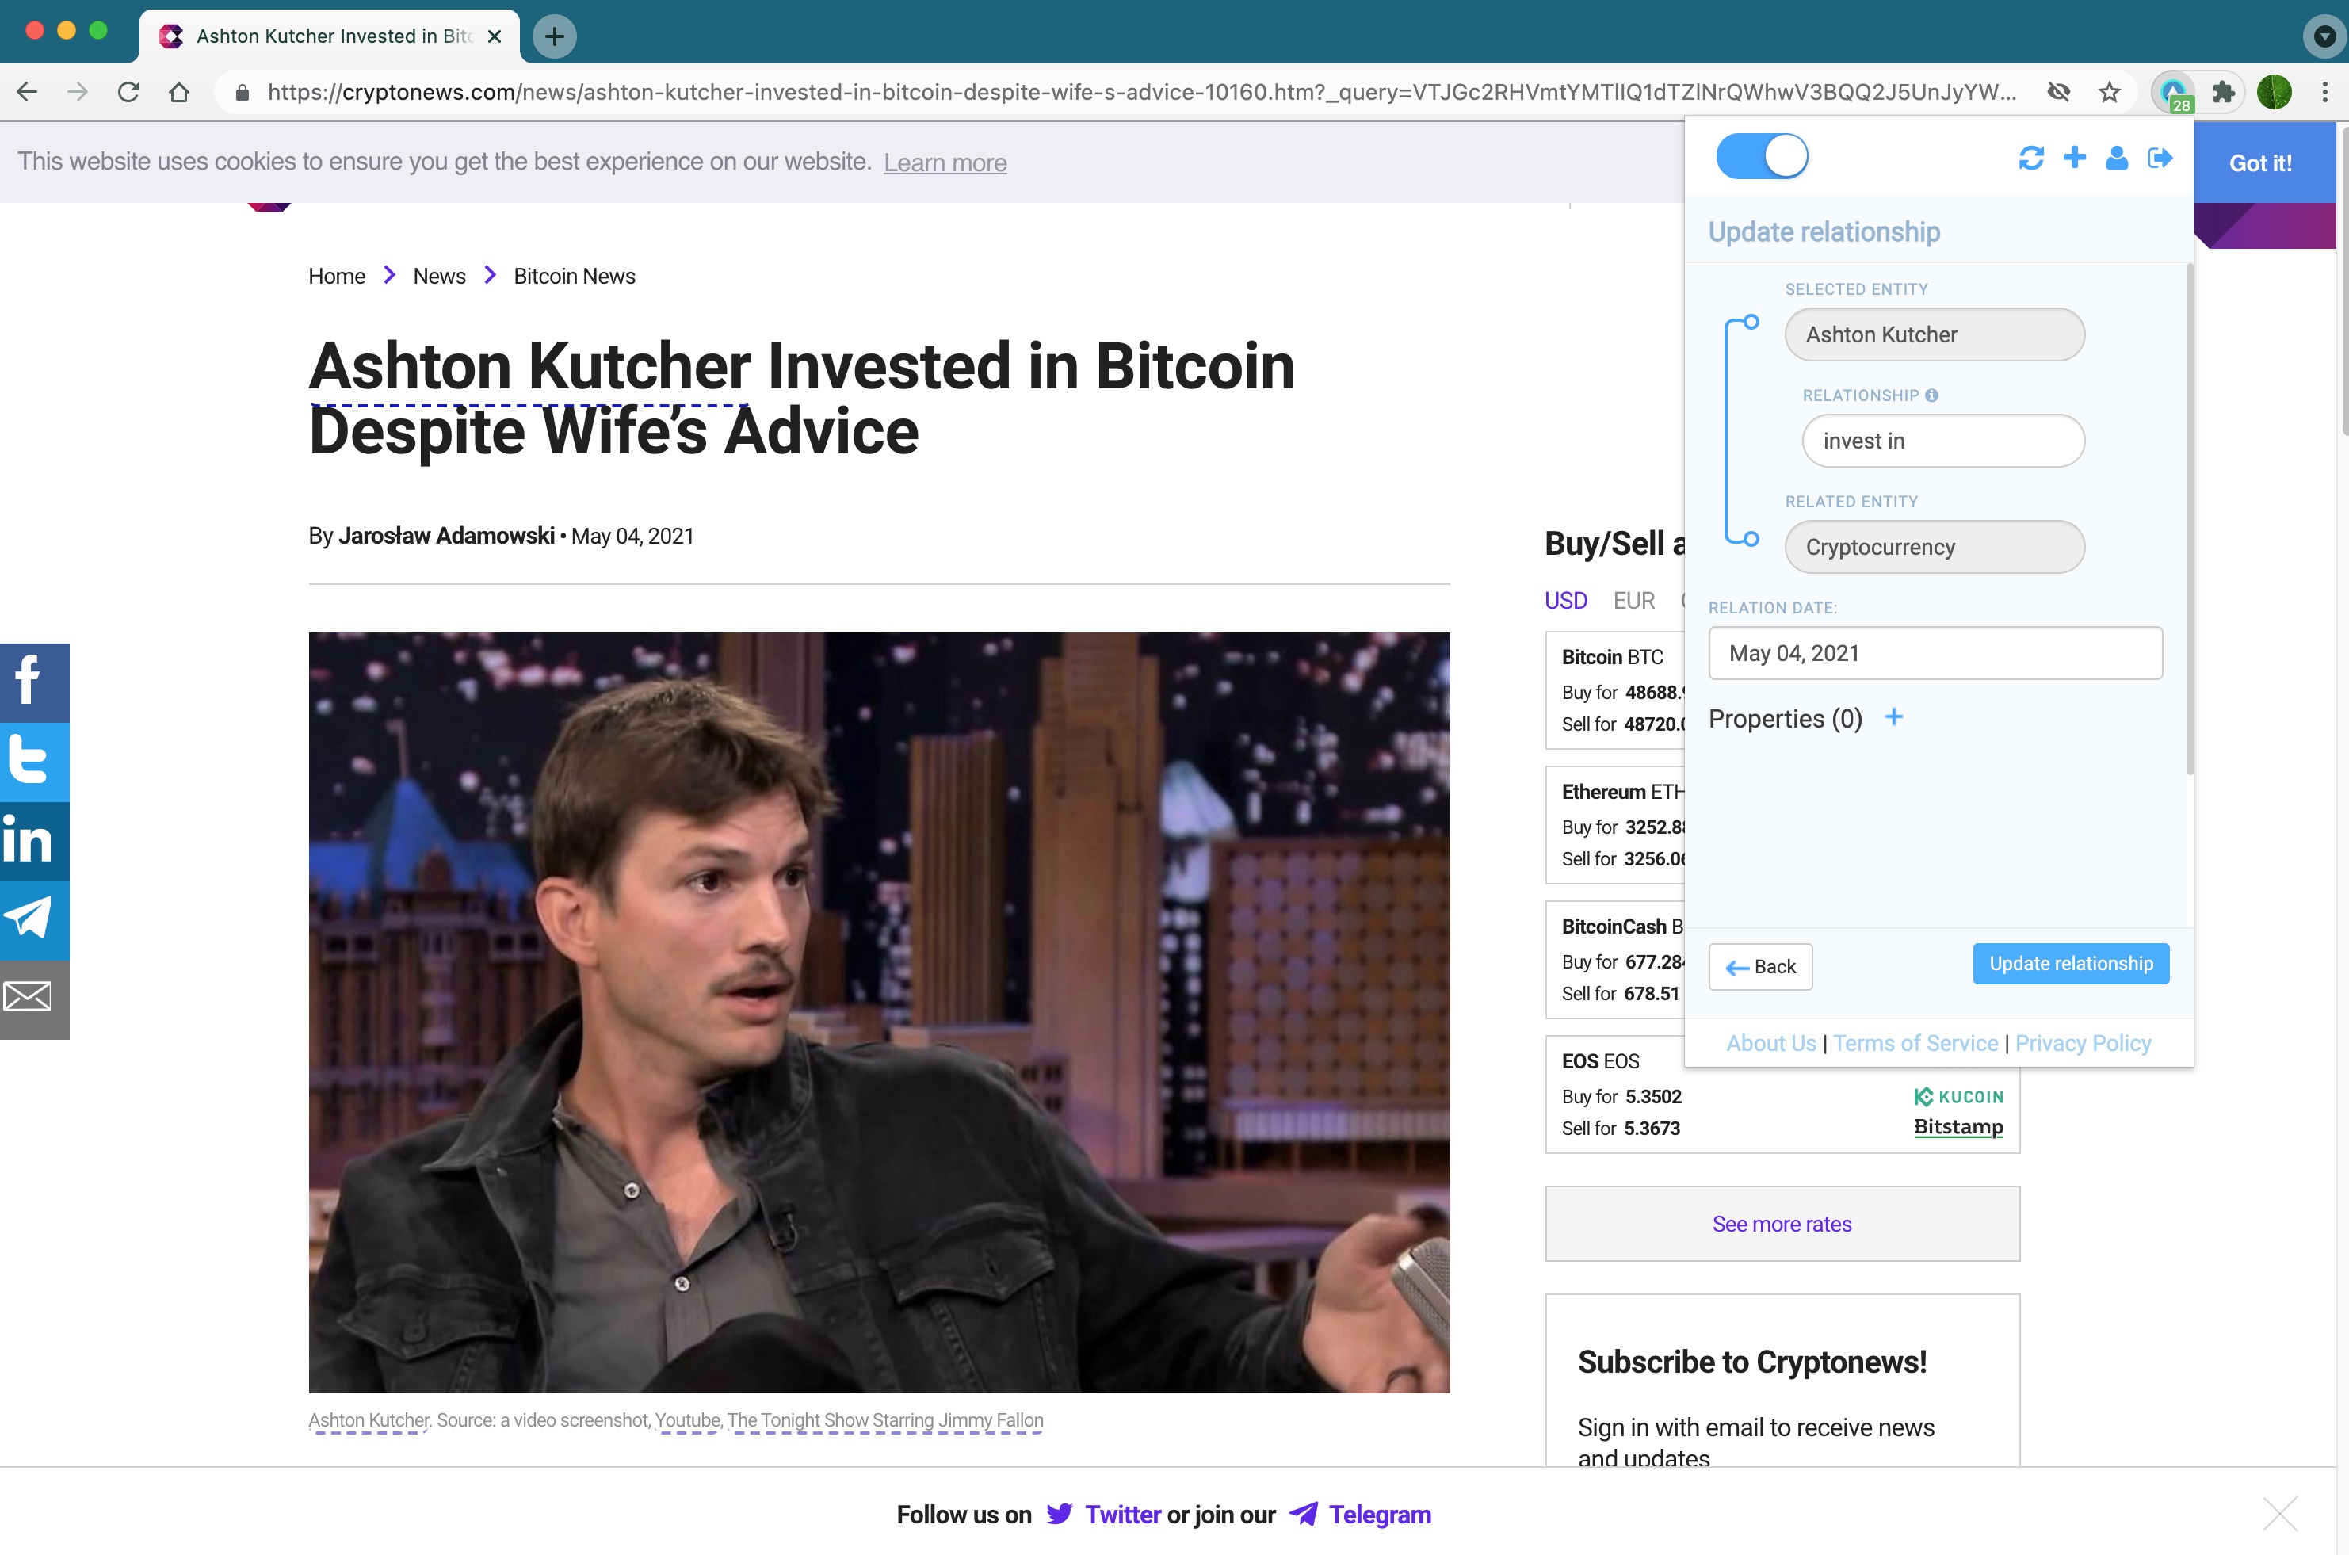
Task: Click the address bar URL
Action: tap(1141, 92)
